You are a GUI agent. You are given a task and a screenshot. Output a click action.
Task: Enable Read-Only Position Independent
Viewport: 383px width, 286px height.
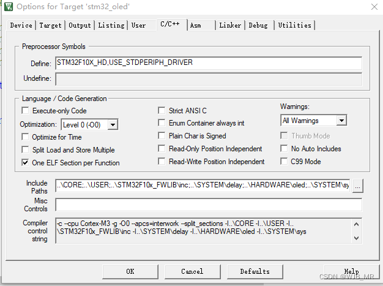pyautogui.click(x=162, y=148)
